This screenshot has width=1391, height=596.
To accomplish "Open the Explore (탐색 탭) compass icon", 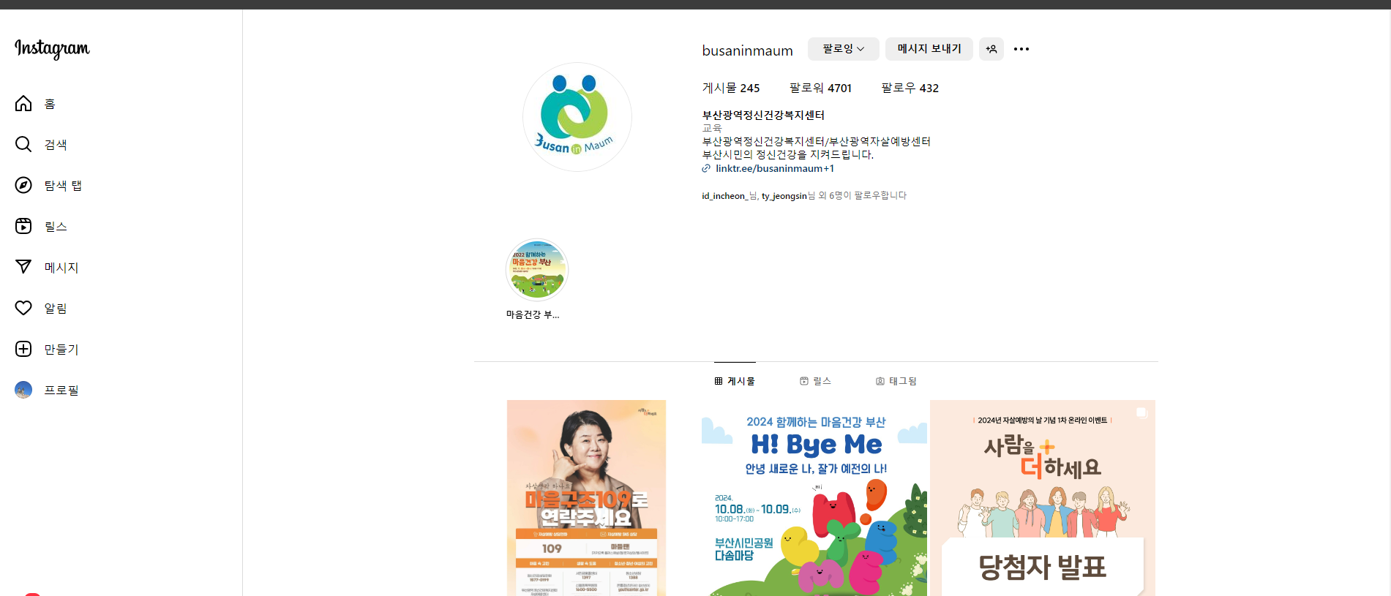I will pos(23,186).
